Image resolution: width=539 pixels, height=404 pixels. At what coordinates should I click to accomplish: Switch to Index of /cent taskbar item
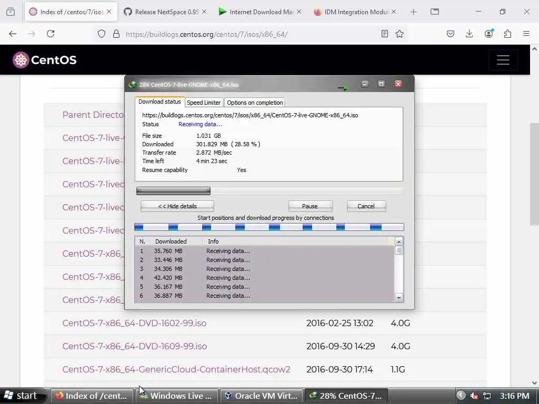pyautogui.click(x=92, y=396)
